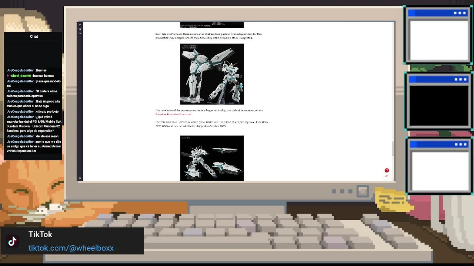
Task: Click the Chat panel header
Action: pyautogui.click(x=34, y=36)
